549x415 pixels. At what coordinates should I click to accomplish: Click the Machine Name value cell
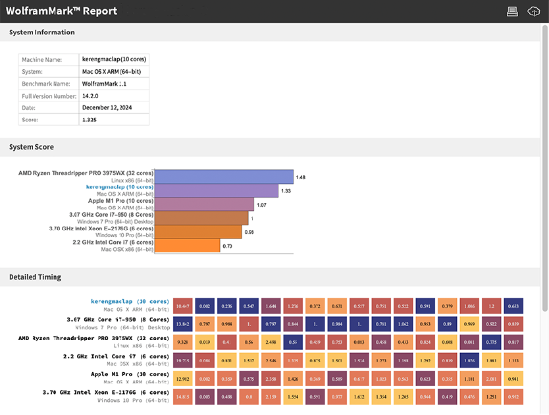pos(114,60)
